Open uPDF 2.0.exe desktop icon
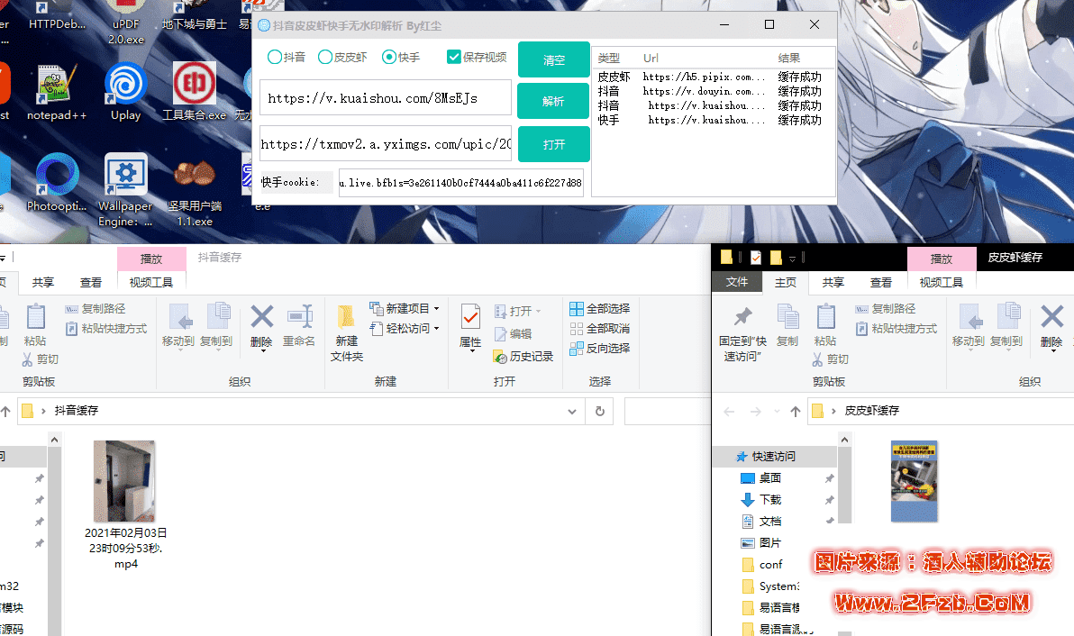 tap(126, 23)
